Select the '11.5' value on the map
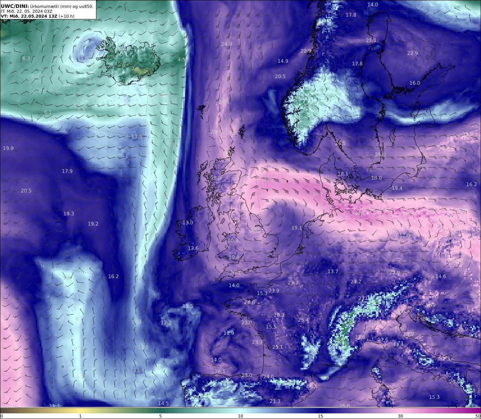The image size is (481, 419). [188, 306]
